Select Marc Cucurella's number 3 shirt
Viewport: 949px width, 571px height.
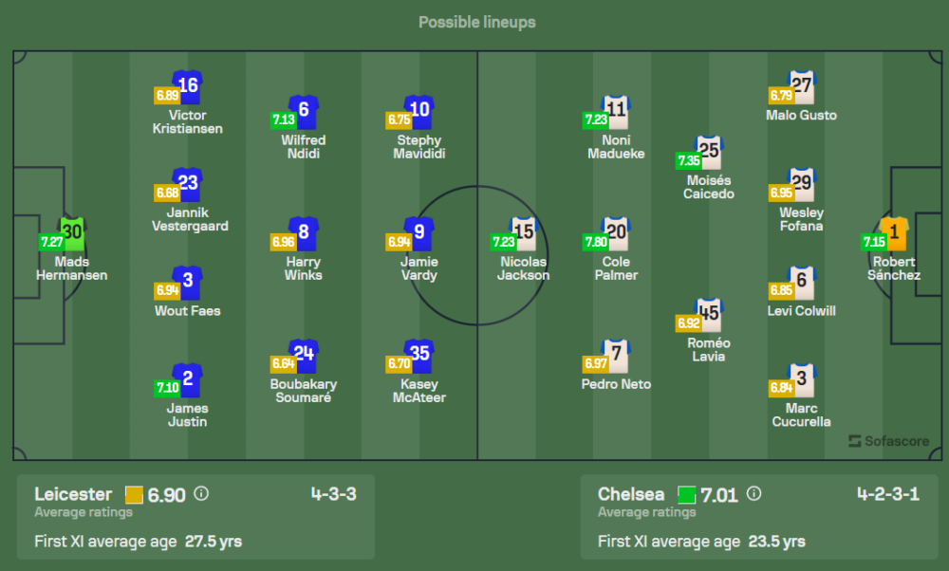[x=802, y=378]
